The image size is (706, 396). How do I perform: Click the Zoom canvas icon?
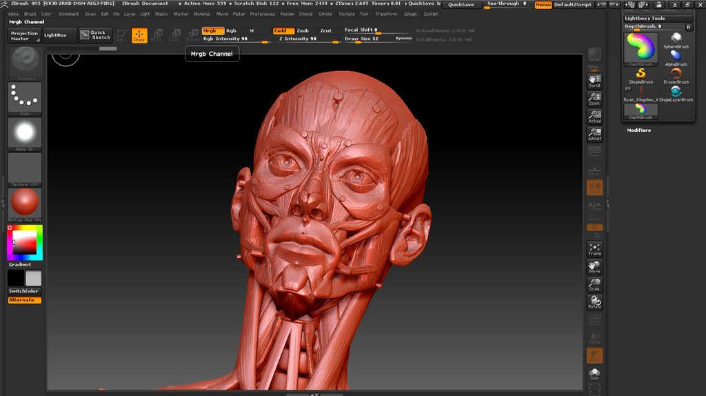pos(595,99)
